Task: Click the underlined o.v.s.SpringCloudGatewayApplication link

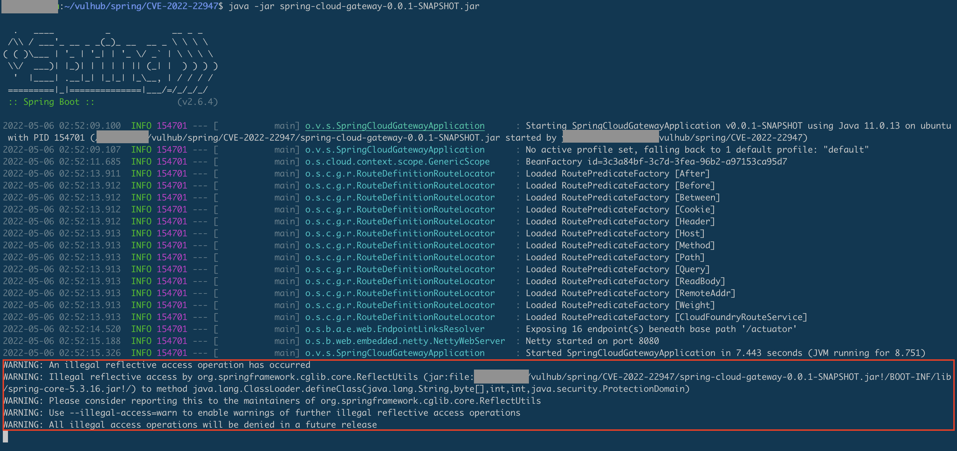Action: [394, 126]
